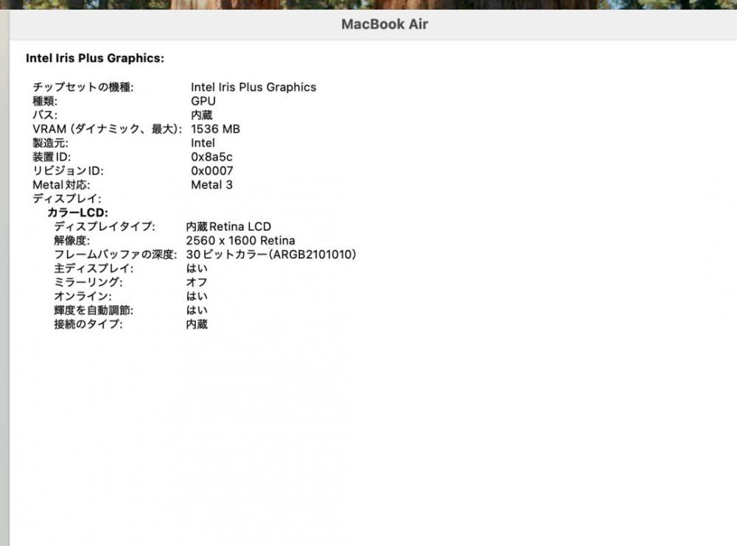The width and height of the screenshot is (737, 546).
Task: Click the フレームバッファの深度 label
Action: pyautogui.click(x=116, y=255)
